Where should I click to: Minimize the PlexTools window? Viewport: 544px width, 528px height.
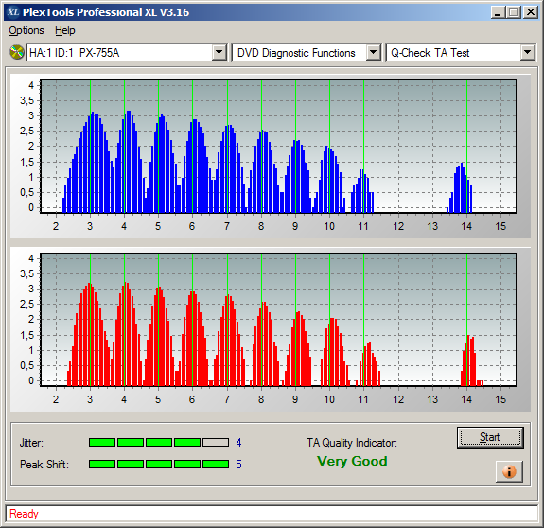499,12
